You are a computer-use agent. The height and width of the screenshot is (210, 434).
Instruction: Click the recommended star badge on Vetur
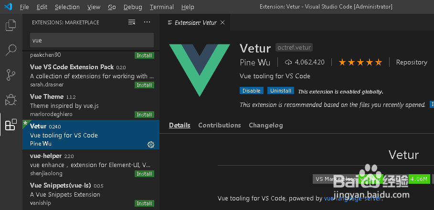pos(25,123)
